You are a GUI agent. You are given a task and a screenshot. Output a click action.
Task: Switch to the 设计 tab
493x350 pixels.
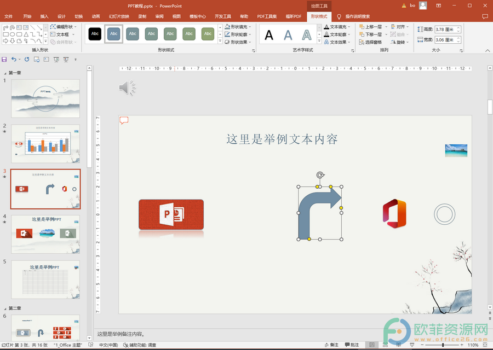coord(61,16)
